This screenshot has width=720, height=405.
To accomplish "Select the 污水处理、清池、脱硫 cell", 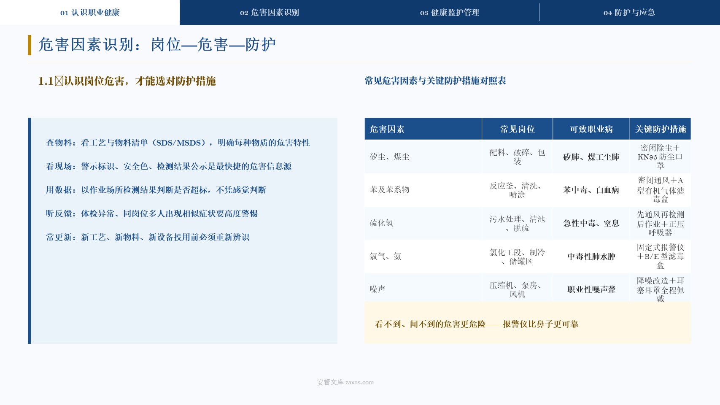I will pos(517,223).
